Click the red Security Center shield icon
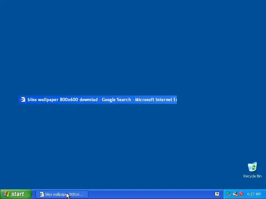266x199 pixels. point(241,194)
